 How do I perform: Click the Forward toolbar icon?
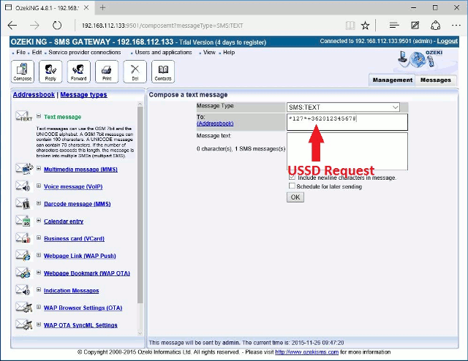point(79,72)
